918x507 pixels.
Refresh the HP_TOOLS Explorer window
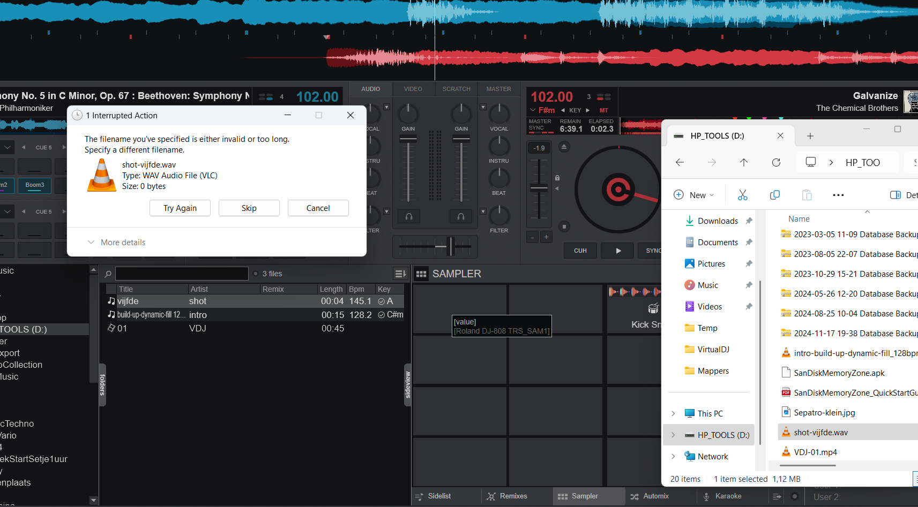tap(775, 162)
